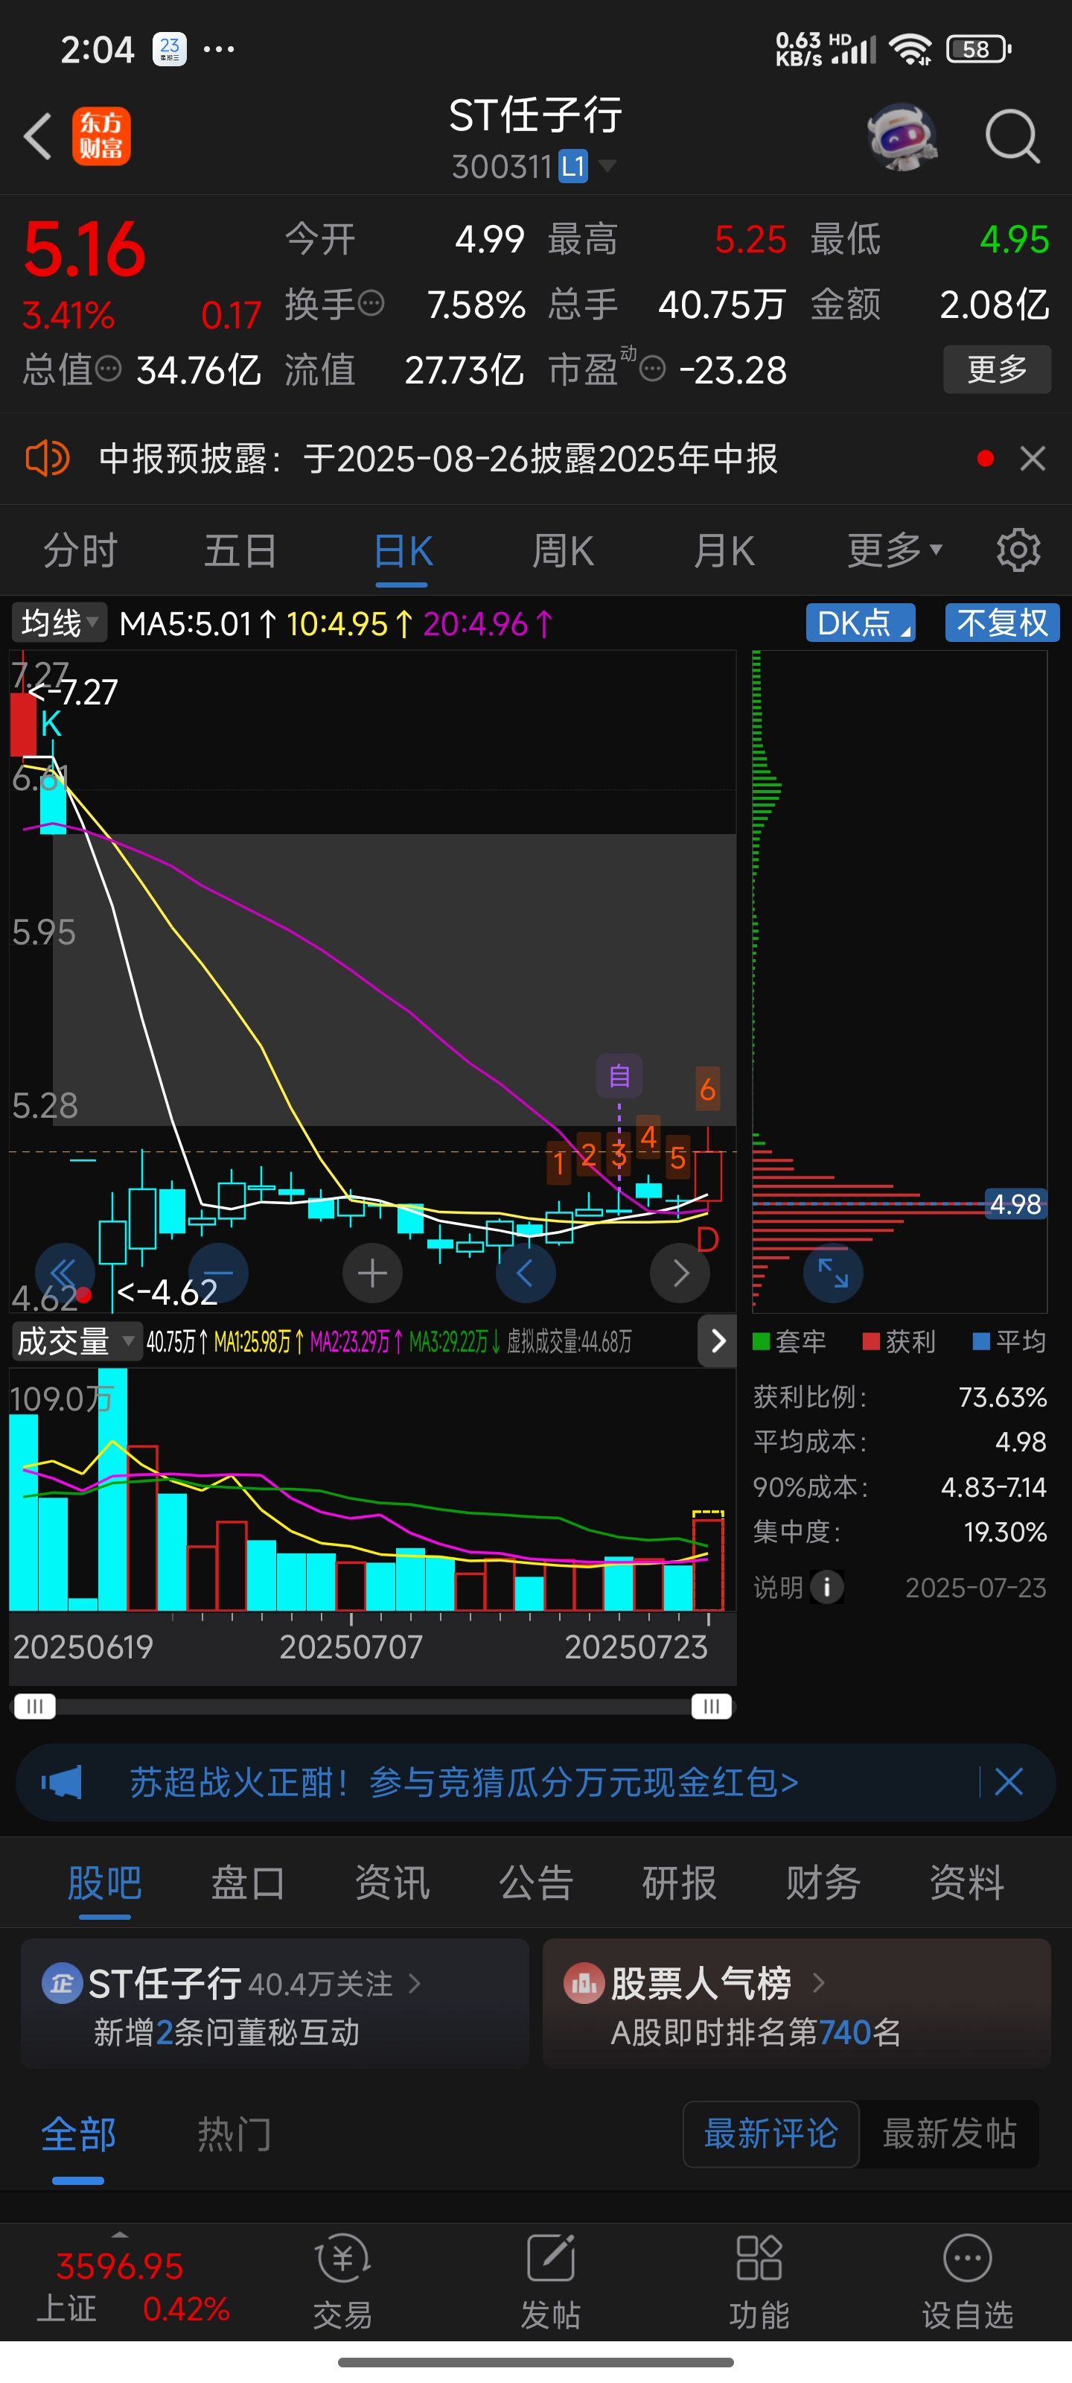Viewport: 1072px width, 2383px height.
Task: Open the 财务 finance tab
Action: [x=823, y=1882]
